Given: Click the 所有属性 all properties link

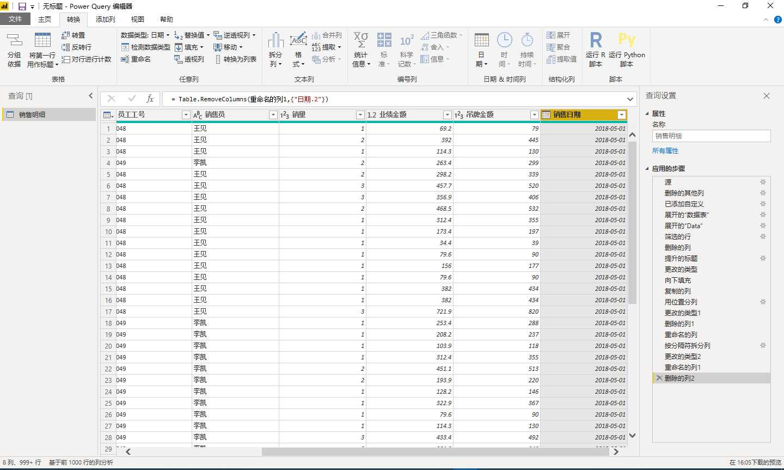Looking at the screenshot, I should tap(665, 151).
